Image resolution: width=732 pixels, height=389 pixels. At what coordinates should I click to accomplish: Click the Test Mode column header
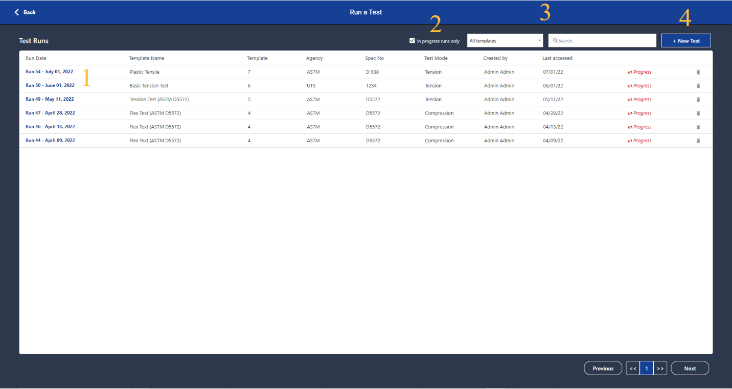pyautogui.click(x=436, y=58)
